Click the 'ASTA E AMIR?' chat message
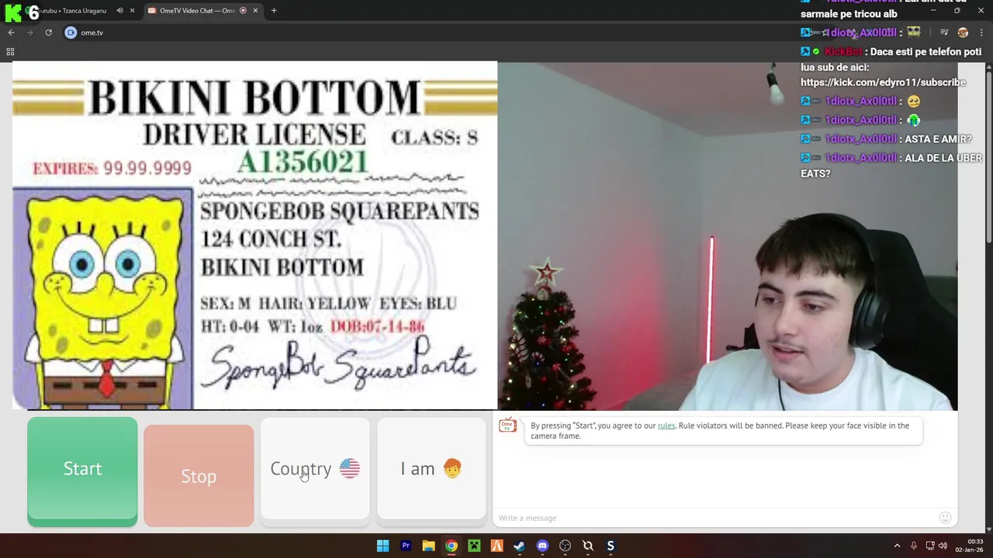The image size is (993, 558). pyautogui.click(x=938, y=139)
